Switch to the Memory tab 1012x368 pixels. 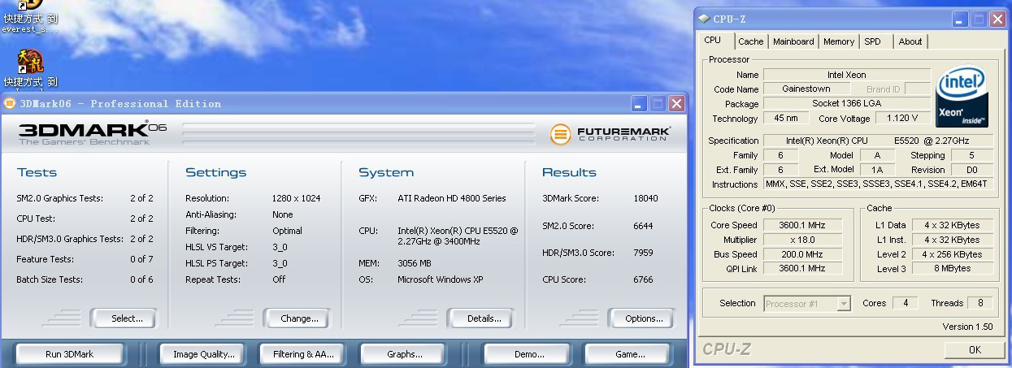pos(839,41)
